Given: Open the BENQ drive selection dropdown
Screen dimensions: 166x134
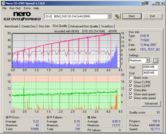Looking at the screenshot, I should pos(109,16).
